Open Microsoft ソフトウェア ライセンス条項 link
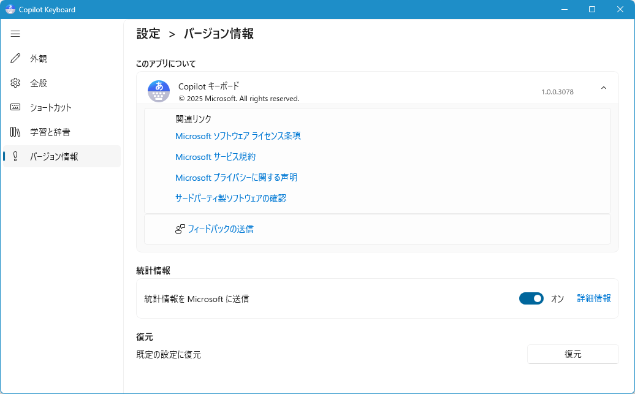The width and height of the screenshot is (635, 394). (x=238, y=136)
